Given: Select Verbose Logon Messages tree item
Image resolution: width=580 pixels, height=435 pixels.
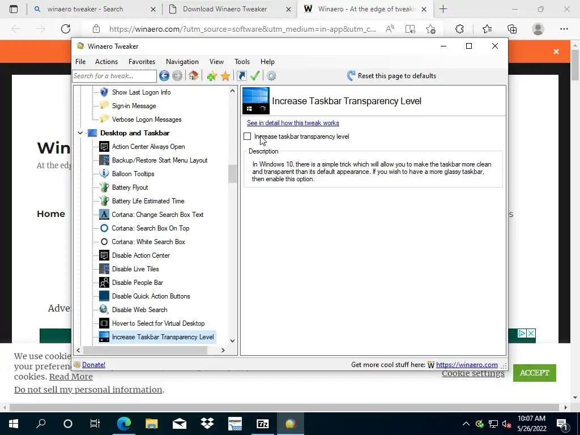Looking at the screenshot, I should click(x=147, y=120).
